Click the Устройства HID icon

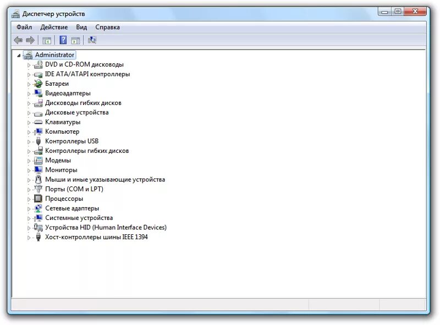coord(38,227)
